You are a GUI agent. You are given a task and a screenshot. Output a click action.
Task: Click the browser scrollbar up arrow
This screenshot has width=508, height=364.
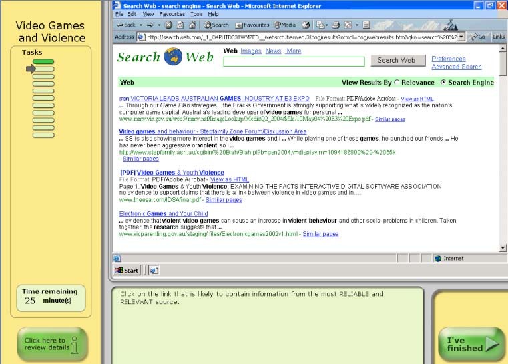click(503, 48)
